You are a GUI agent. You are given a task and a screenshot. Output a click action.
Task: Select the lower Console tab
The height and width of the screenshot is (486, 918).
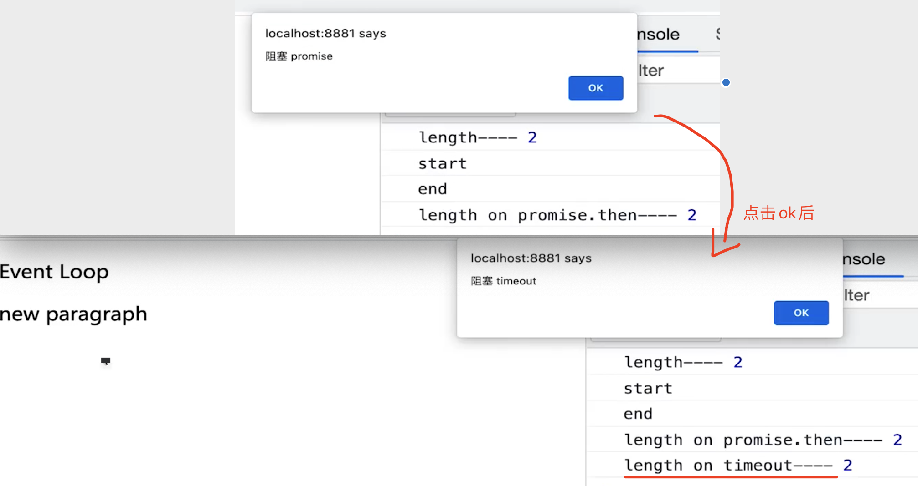tap(864, 259)
